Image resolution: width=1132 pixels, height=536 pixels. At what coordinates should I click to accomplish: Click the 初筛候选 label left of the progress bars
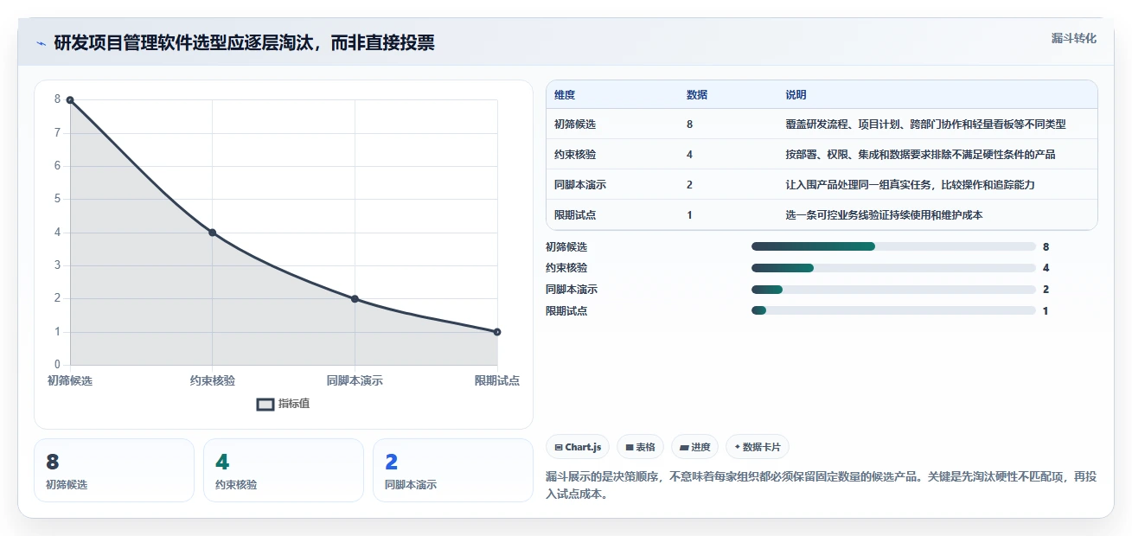[x=566, y=246]
